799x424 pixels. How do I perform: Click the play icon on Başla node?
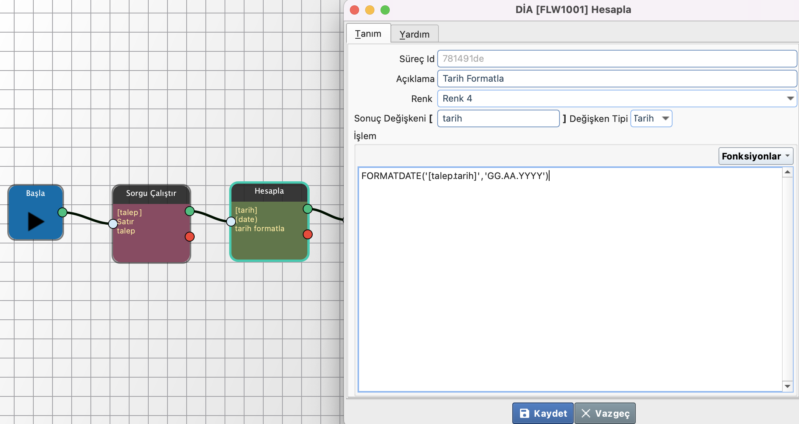pos(36,221)
